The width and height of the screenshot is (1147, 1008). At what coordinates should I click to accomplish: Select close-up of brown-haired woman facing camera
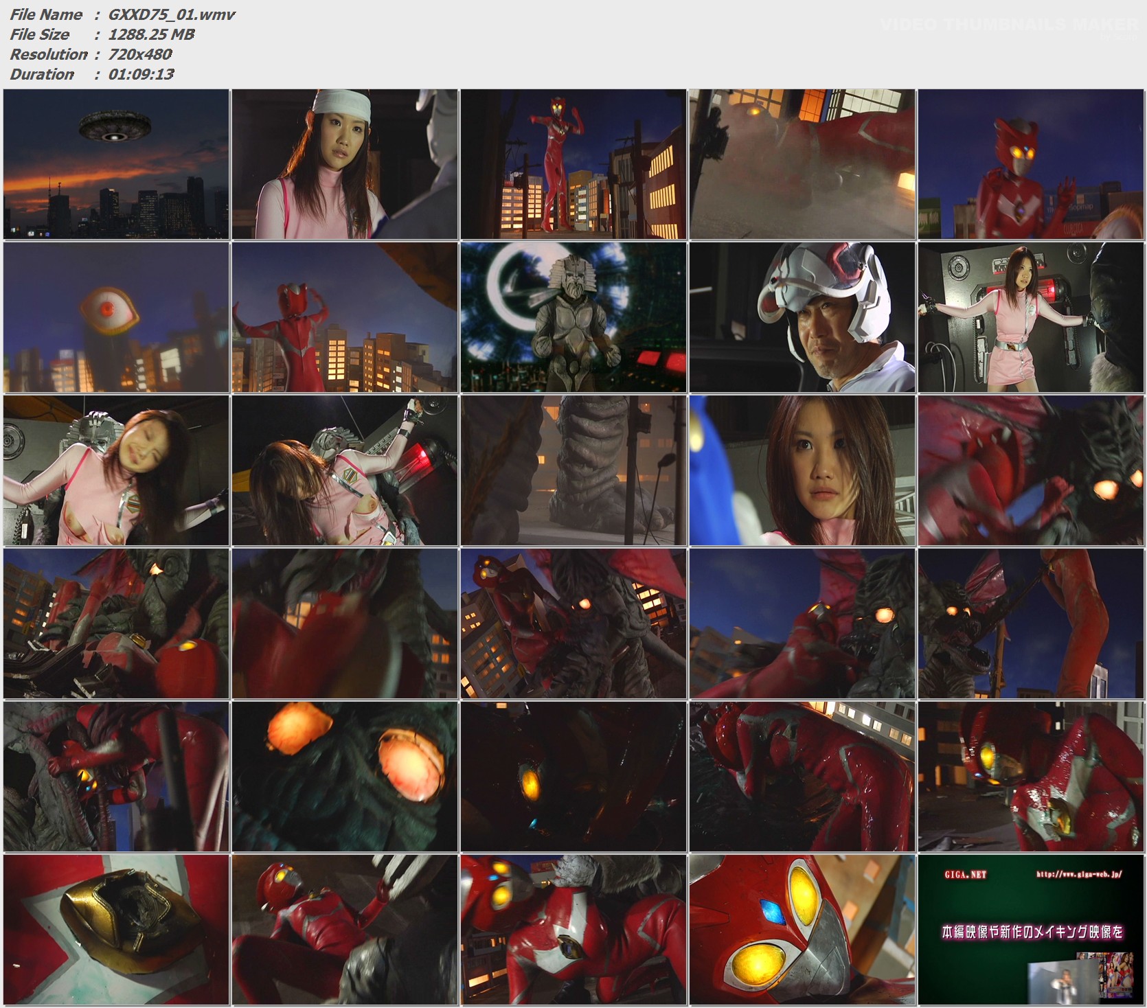802,470
